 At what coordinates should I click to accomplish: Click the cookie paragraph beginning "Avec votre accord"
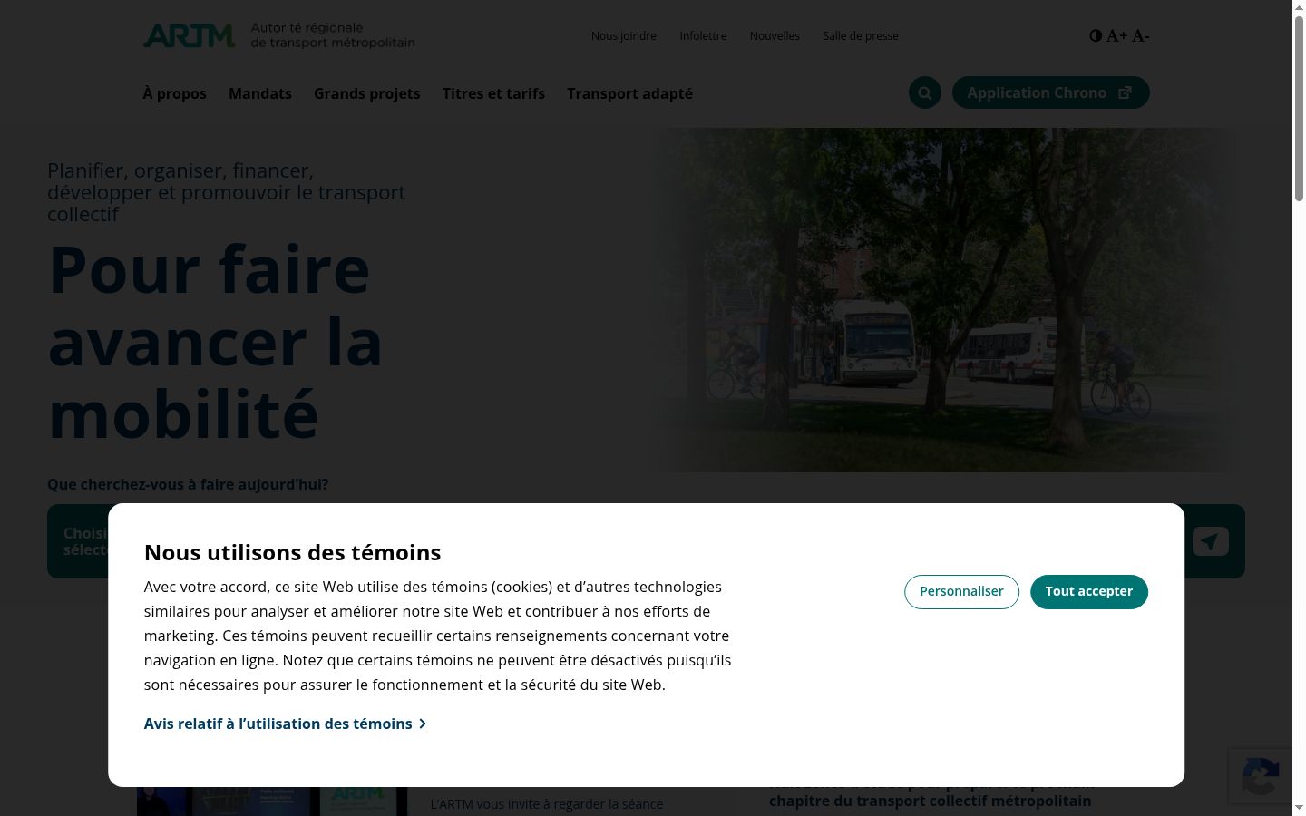(x=437, y=636)
